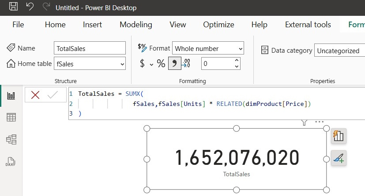Screen dimensions: 365x196
Task: Apply percentage format icon
Action: (161, 63)
